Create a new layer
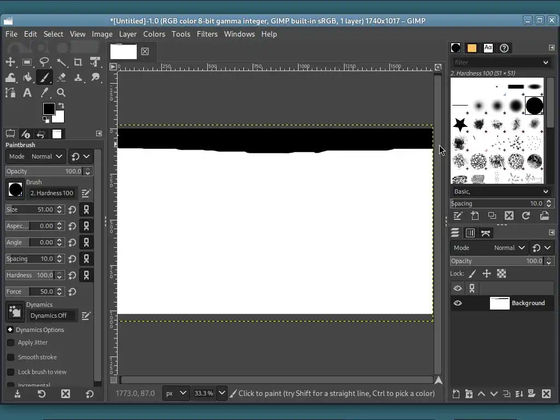Viewport: 560px width, 420px height. click(x=456, y=394)
